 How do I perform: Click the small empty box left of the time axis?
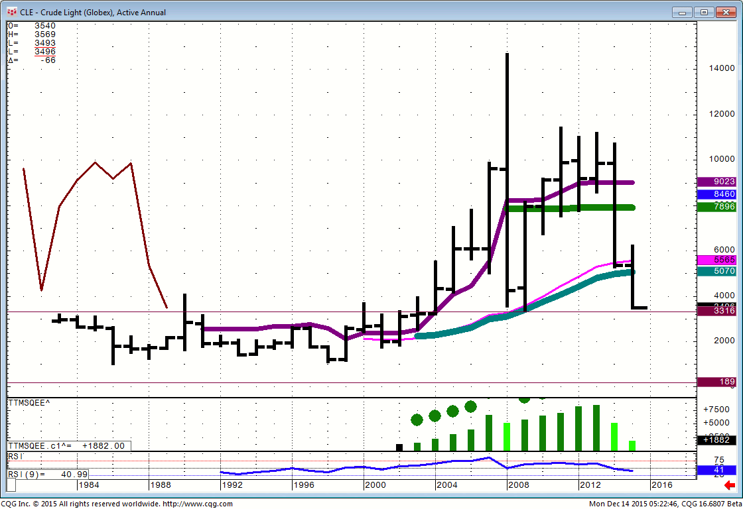[11, 485]
